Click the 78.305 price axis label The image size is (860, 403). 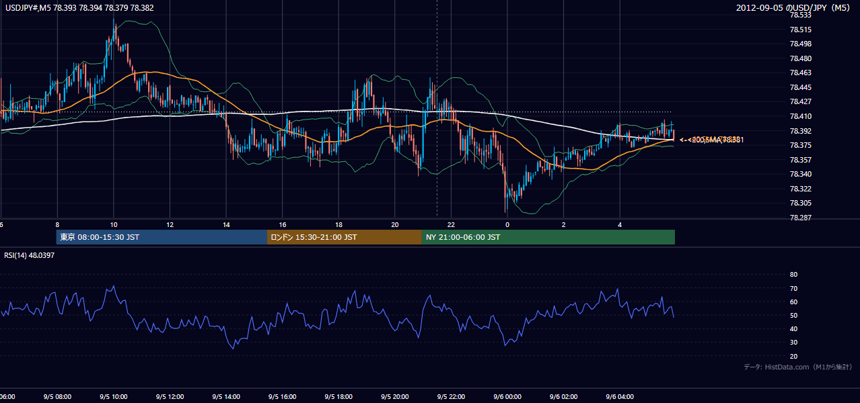[x=800, y=203]
